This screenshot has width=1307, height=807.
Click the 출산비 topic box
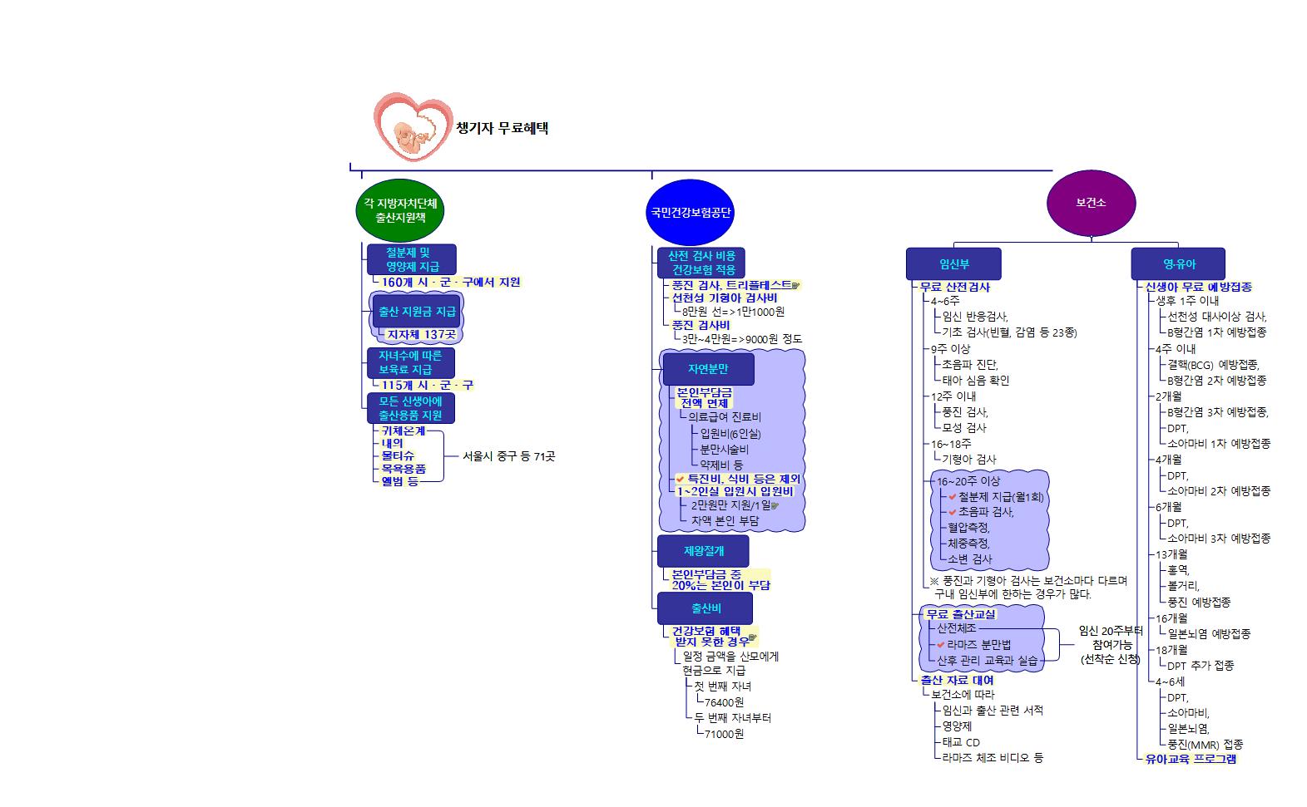click(705, 608)
